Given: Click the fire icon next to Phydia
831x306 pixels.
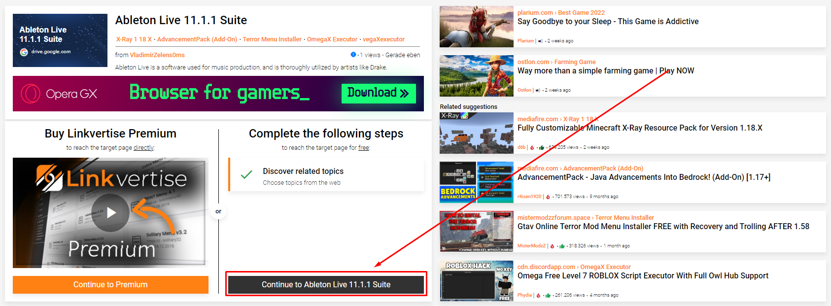Looking at the screenshot, I should (x=538, y=295).
